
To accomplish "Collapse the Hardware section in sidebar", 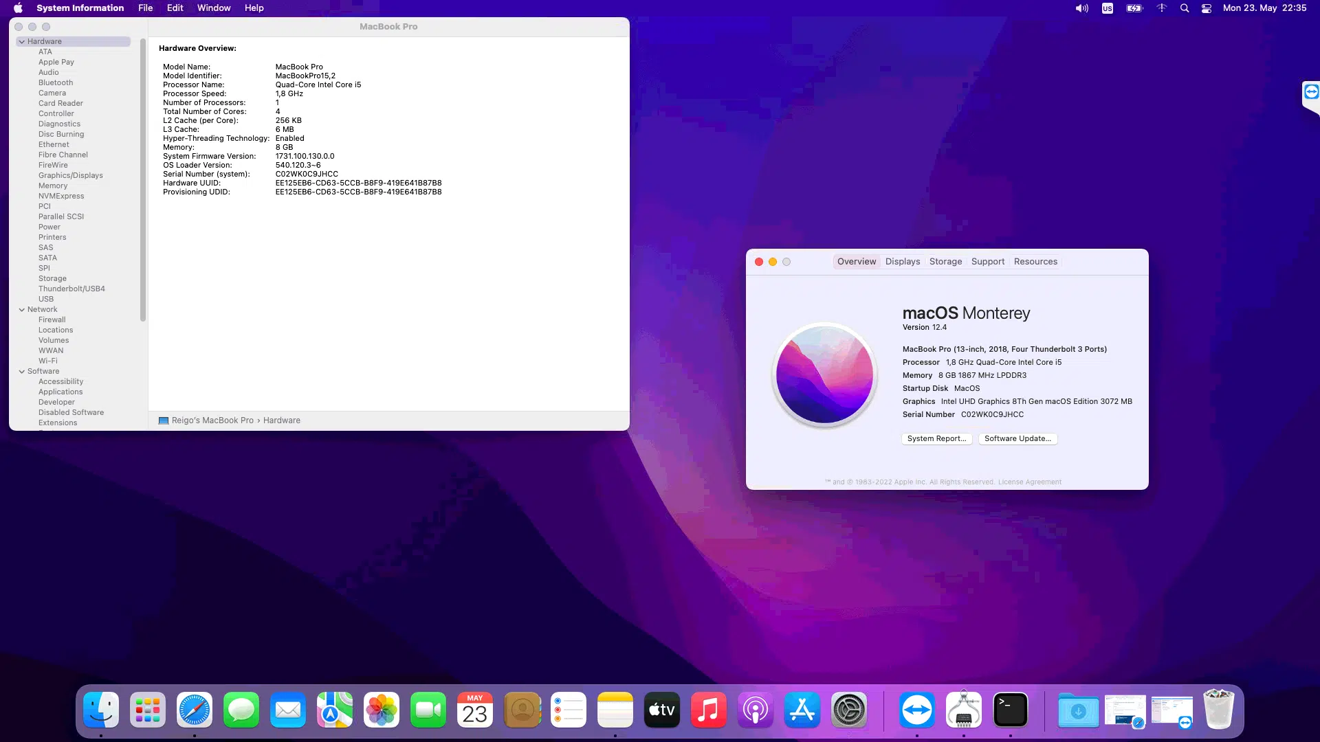I will pyautogui.click(x=22, y=42).
